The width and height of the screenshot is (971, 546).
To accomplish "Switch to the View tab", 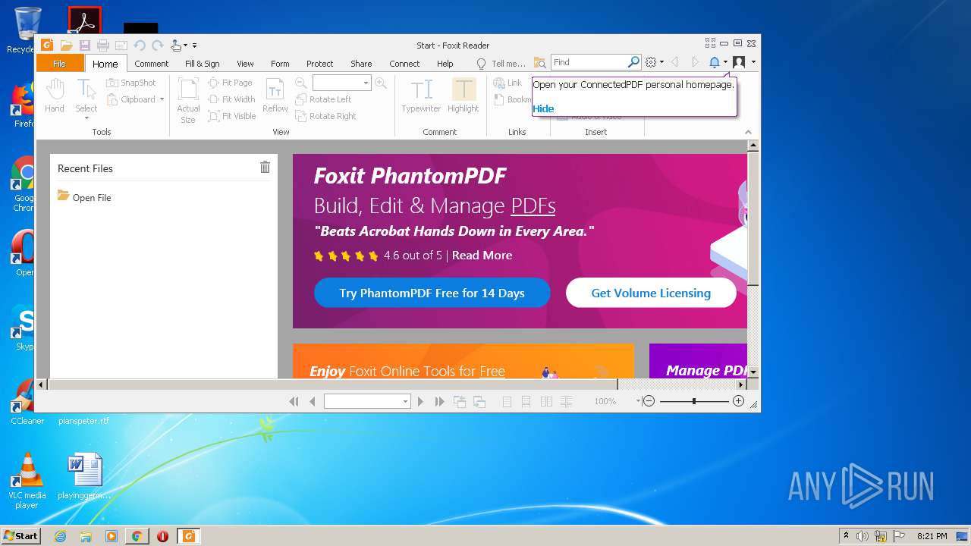I will tap(245, 64).
